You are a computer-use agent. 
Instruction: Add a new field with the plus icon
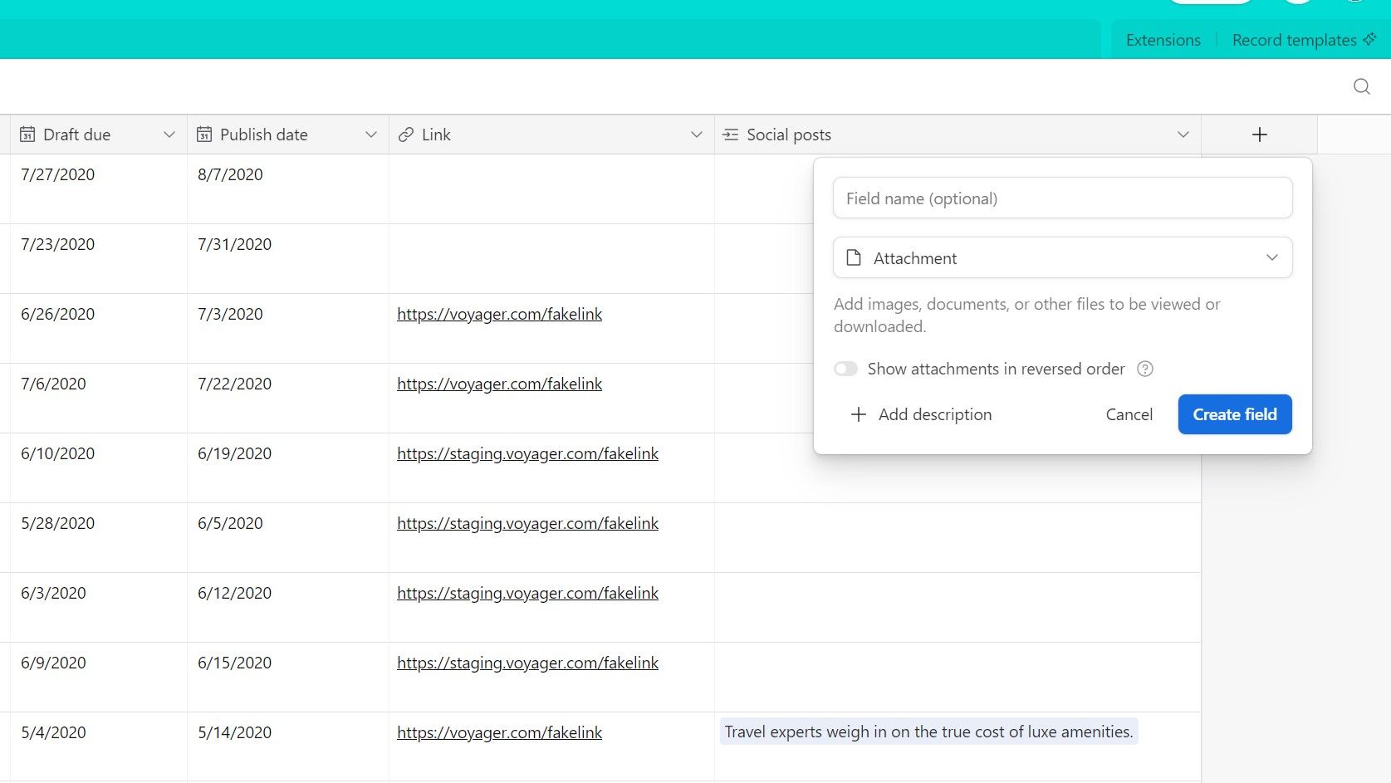[1259, 134]
